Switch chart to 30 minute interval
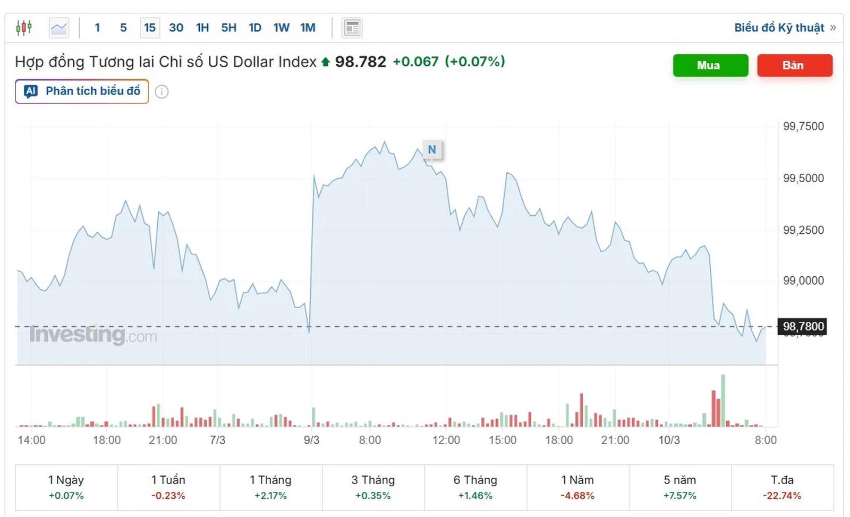 (x=176, y=28)
